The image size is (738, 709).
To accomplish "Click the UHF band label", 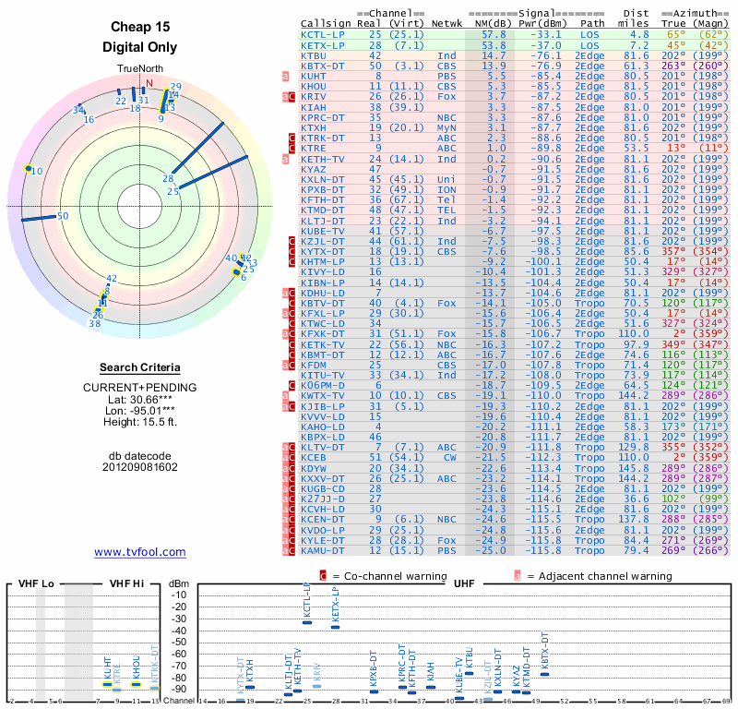I will point(464,583).
